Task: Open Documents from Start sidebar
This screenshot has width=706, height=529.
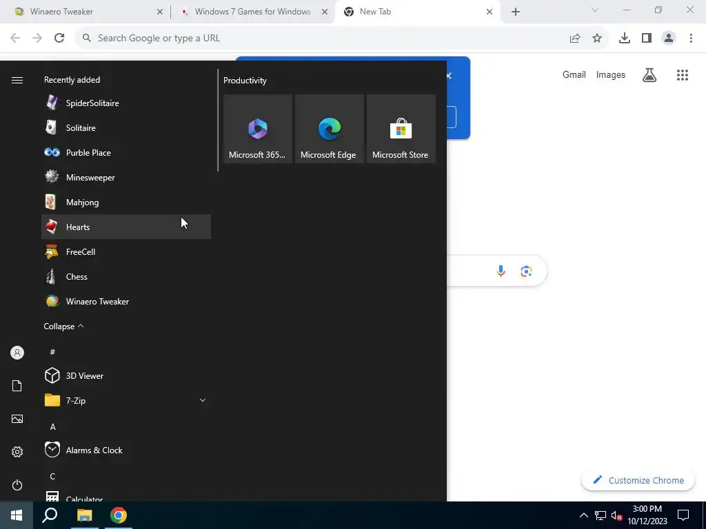Action: pyautogui.click(x=17, y=386)
